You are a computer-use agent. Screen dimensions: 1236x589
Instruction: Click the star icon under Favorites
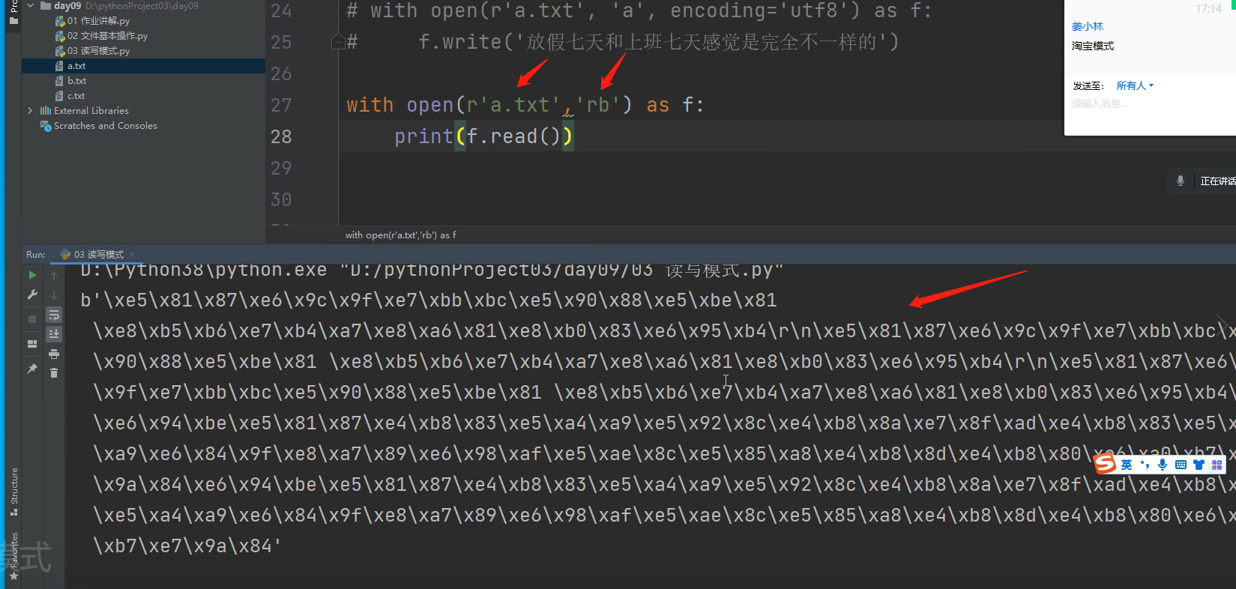pos(13,576)
